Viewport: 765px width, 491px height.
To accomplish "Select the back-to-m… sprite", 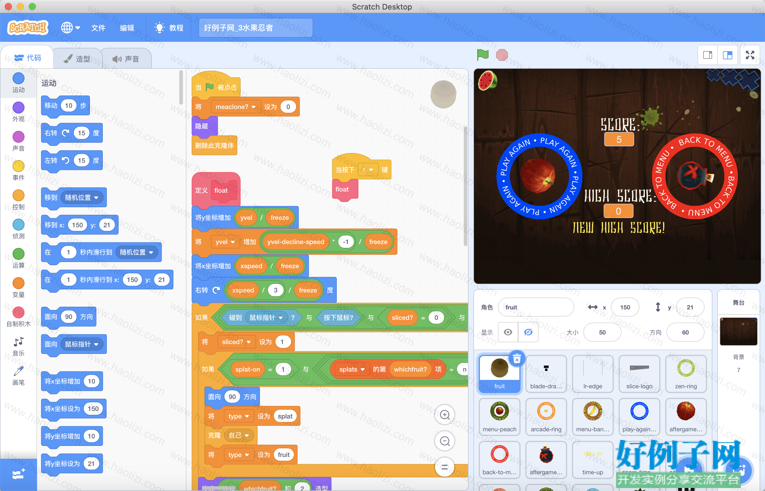I will click(x=500, y=460).
